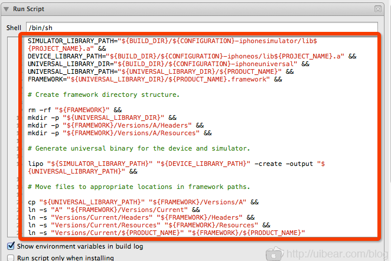Remove the Run Script phase with X icon
391x261 pixels.
pyautogui.click(x=377, y=9)
